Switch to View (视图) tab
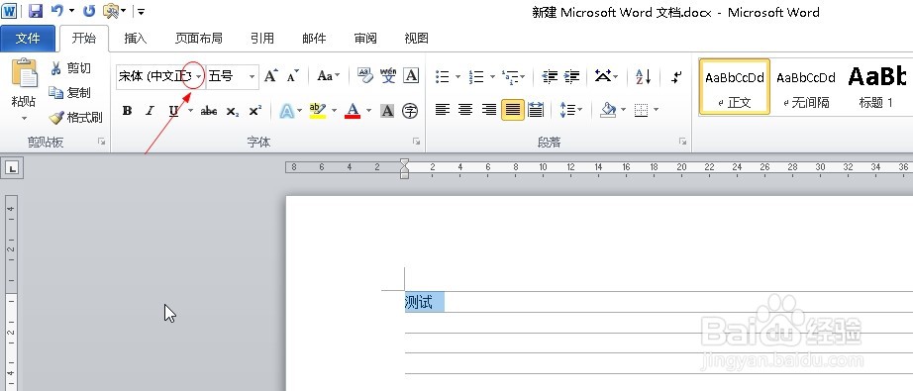The width and height of the screenshot is (913, 391). (416, 39)
